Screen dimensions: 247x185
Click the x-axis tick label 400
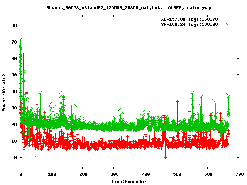tap(146, 174)
